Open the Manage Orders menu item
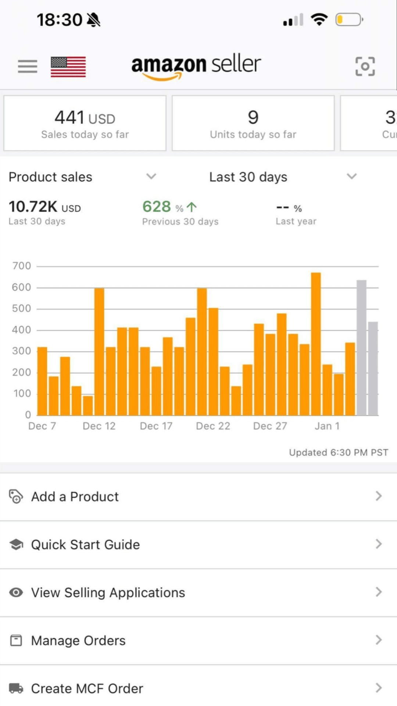Image resolution: width=397 pixels, height=706 pixels. coord(78,641)
